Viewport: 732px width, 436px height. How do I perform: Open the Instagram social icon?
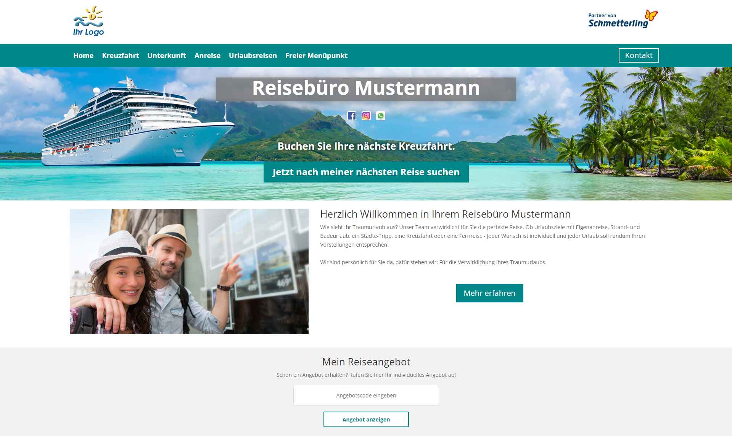366,116
